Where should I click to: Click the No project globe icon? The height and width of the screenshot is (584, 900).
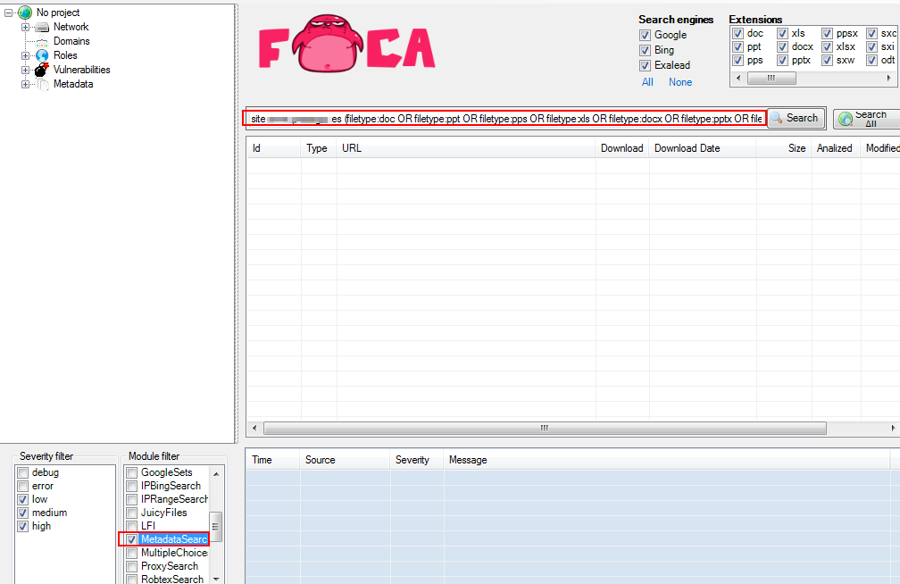(x=25, y=13)
